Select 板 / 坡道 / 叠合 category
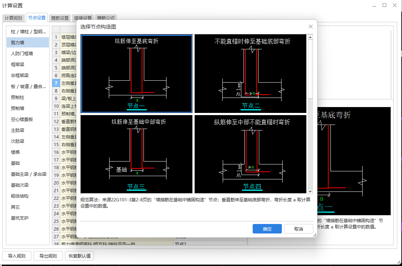 [28, 87]
